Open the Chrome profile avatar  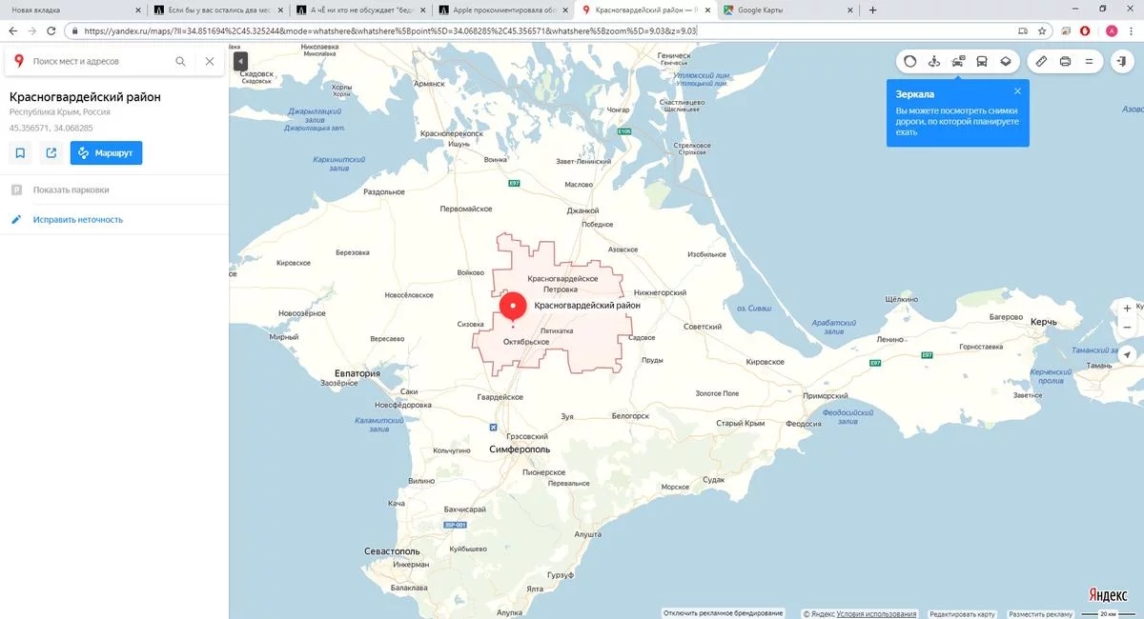[x=1112, y=30]
